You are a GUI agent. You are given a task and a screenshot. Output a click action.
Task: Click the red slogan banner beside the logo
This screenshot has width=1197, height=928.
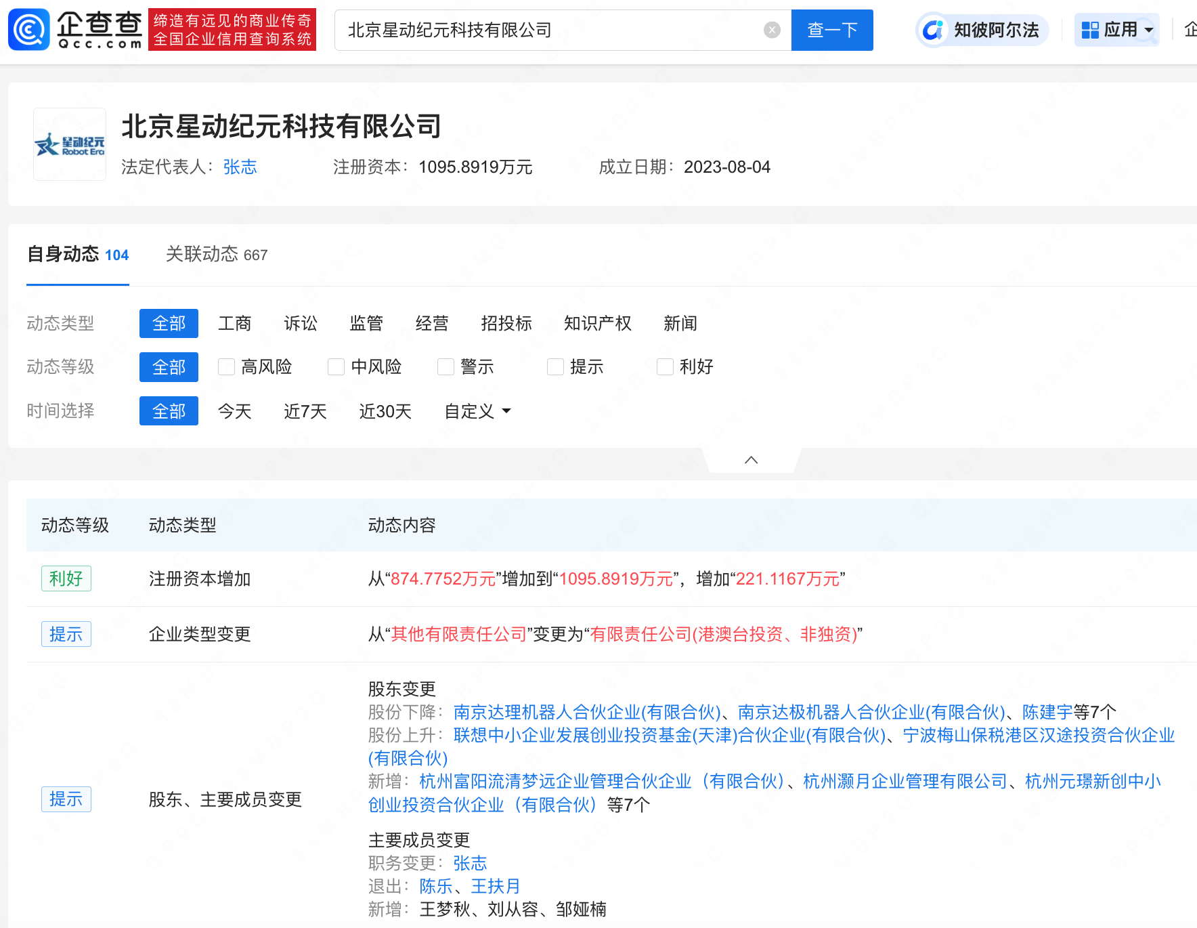(232, 30)
